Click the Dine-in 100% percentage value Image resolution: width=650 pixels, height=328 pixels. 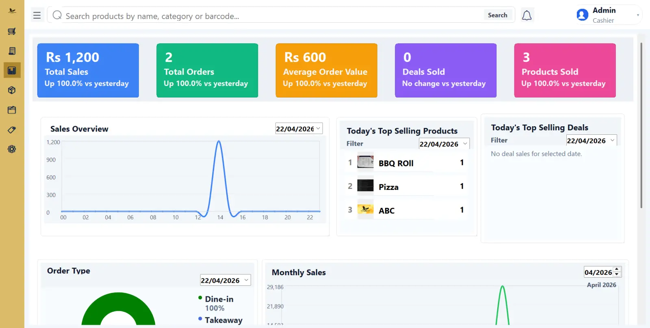click(x=214, y=308)
